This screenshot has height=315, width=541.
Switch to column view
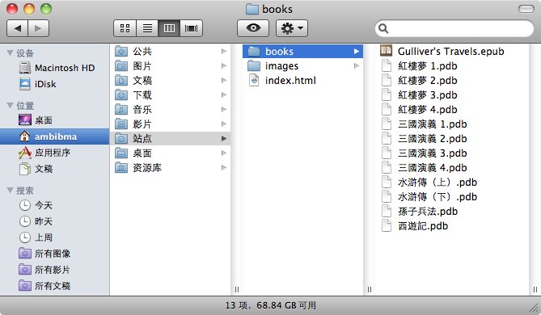(x=169, y=28)
